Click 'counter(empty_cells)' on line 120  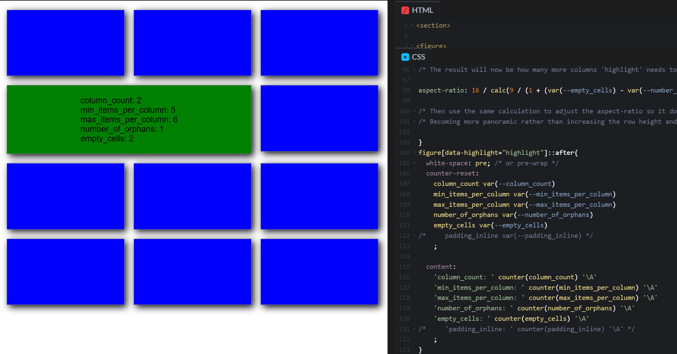(532, 319)
